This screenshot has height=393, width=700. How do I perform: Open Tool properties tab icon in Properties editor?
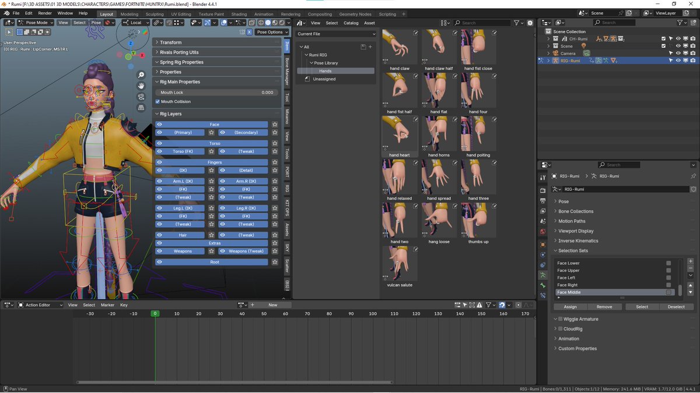point(542,176)
